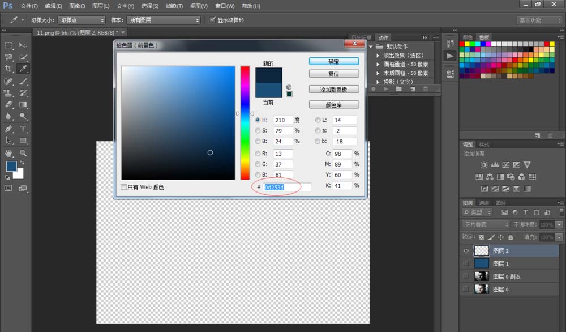
Task: Select the Rectangular Marquee tool
Action: pos(8,45)
